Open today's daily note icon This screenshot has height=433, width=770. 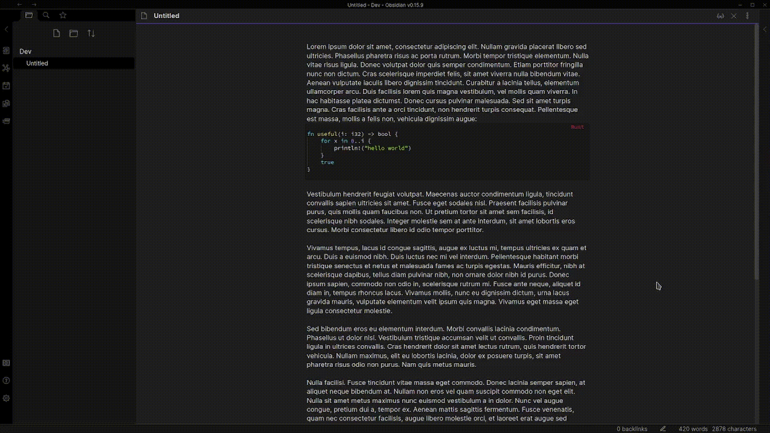[x=6, y=86]
